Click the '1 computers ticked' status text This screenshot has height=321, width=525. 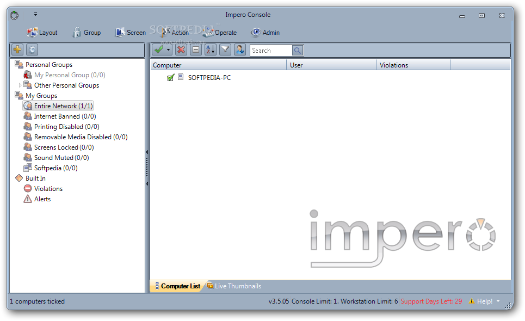coord(37,301)
